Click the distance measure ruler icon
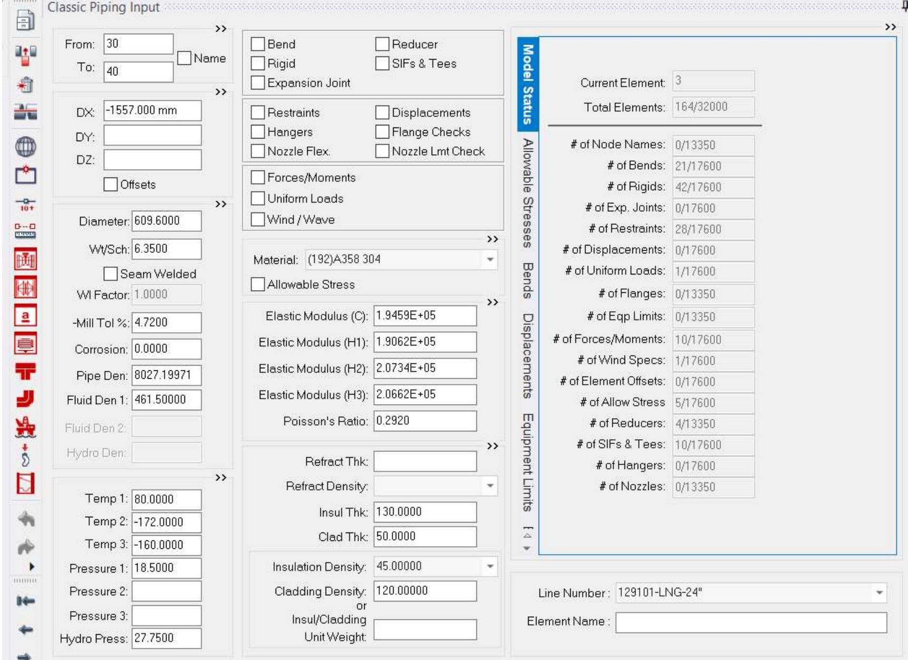Screen dimensions: 908x660 click(x=25, y=231)
